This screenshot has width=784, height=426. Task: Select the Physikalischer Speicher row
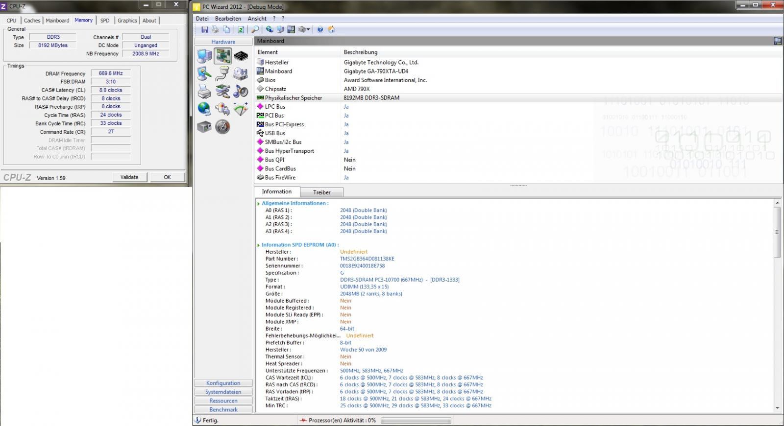518,98
